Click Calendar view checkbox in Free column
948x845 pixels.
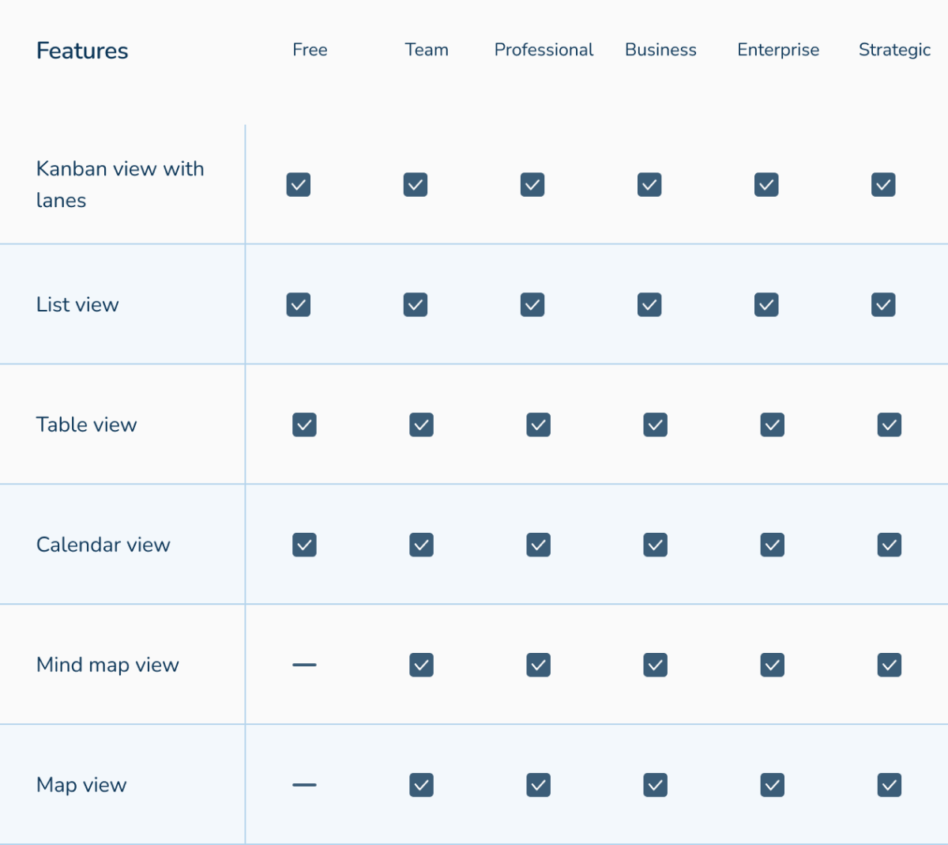[304, 545]
